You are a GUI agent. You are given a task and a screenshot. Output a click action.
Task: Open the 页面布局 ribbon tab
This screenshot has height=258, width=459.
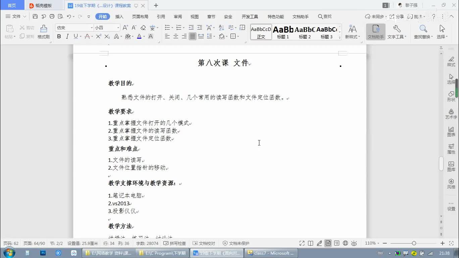coord(140,16)
